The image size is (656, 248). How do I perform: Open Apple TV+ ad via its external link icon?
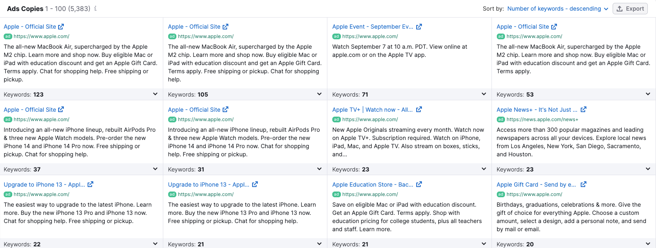(x=419, y=109)
